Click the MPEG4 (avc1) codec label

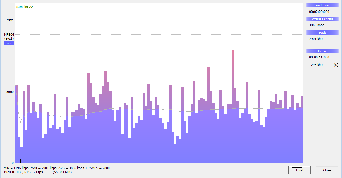9,37
